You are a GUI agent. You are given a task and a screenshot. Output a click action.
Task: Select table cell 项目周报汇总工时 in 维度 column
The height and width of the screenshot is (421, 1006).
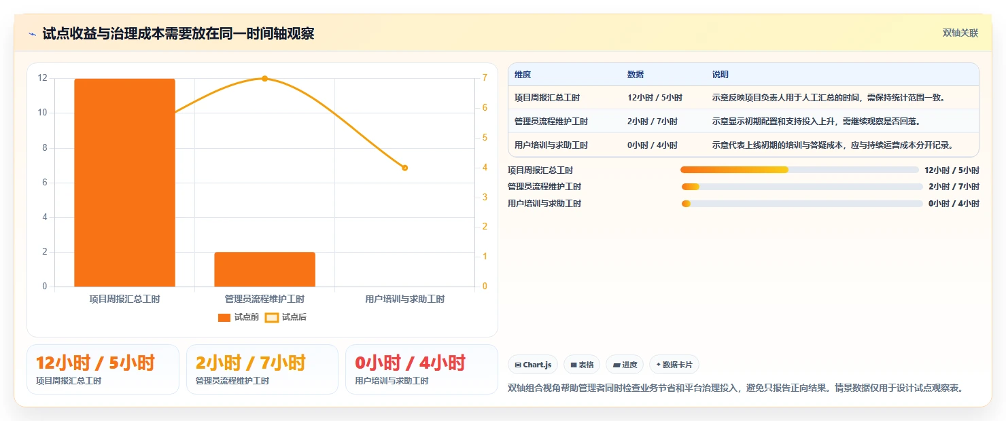[547, 98]
